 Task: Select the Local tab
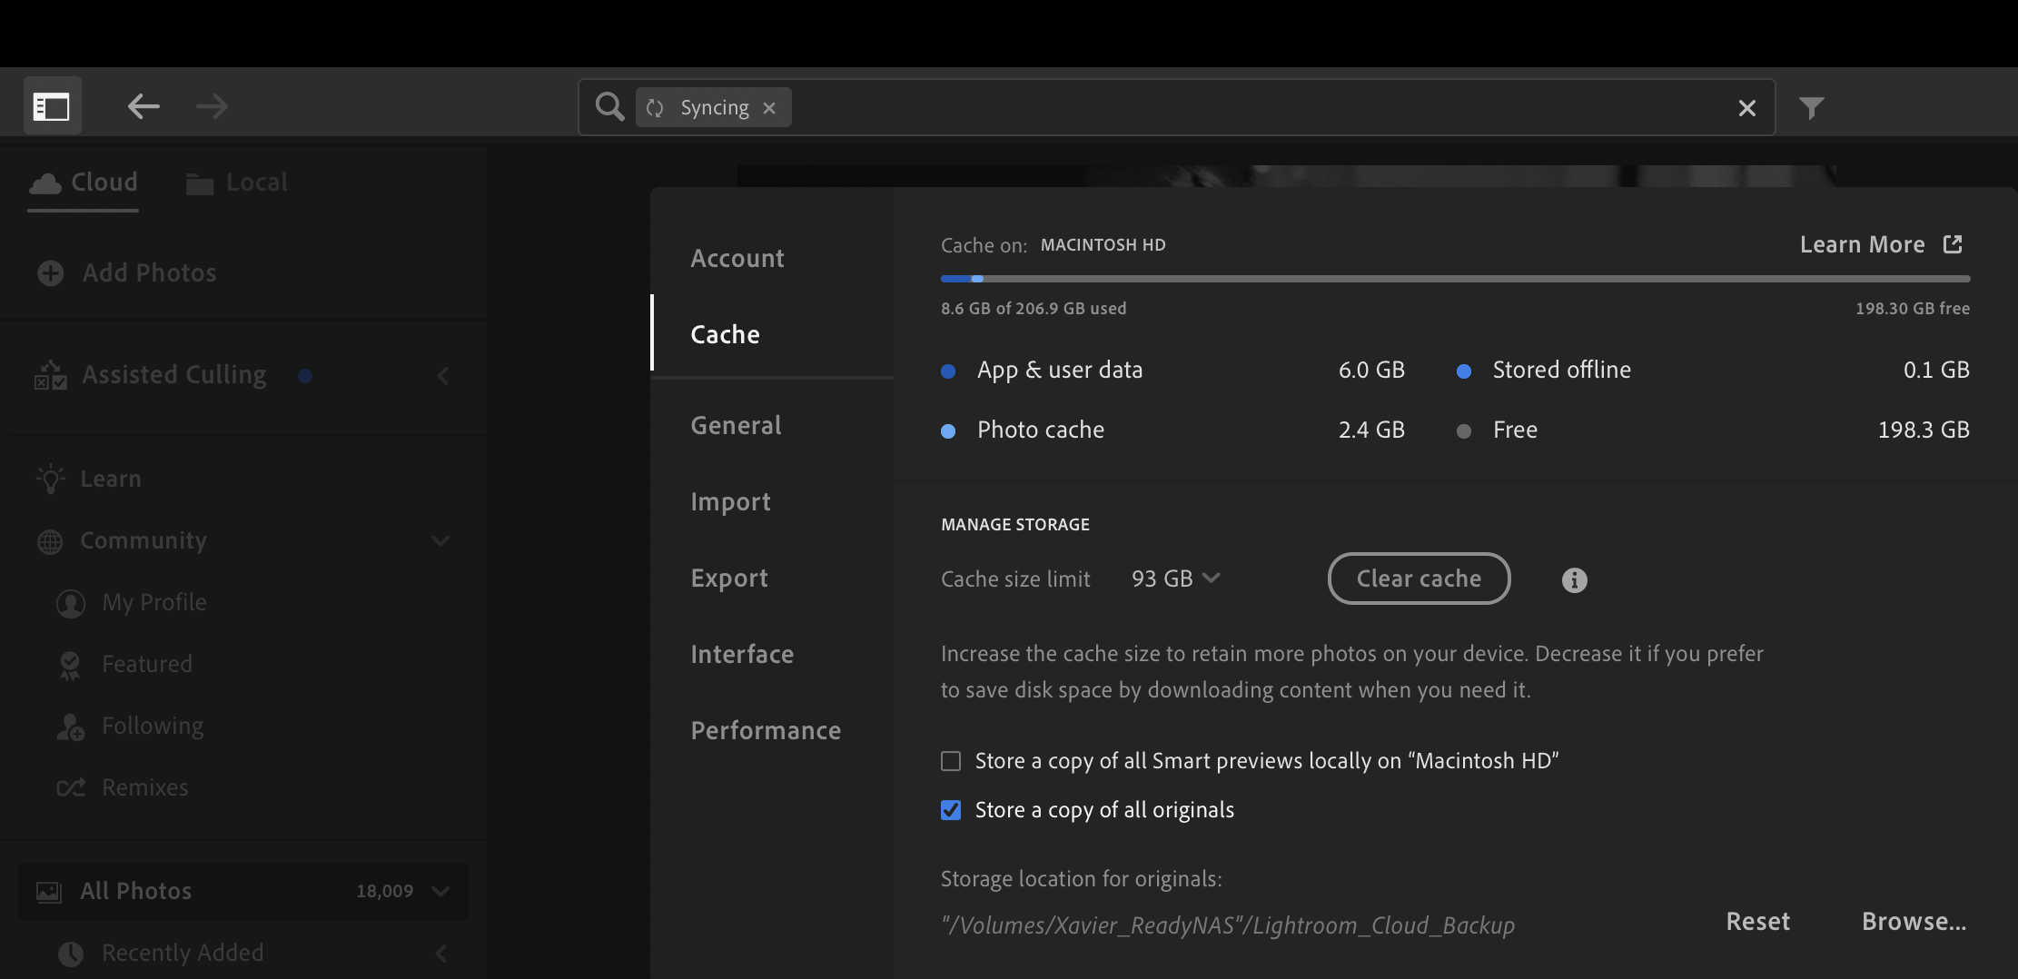click(238, 183)
